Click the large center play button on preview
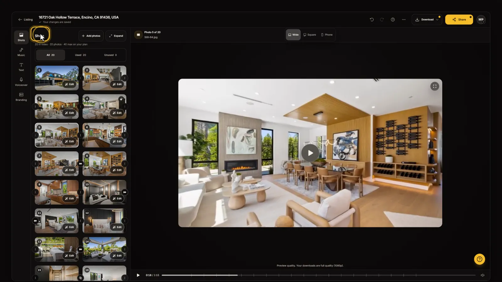 coord(310,153)
